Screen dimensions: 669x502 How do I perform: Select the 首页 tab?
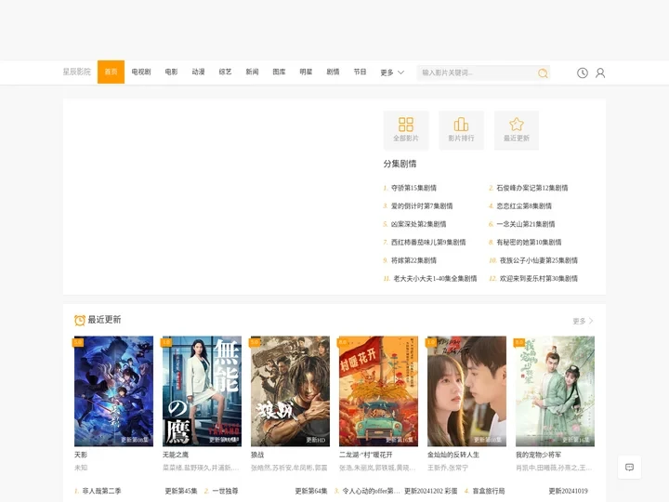coord(111,72)
